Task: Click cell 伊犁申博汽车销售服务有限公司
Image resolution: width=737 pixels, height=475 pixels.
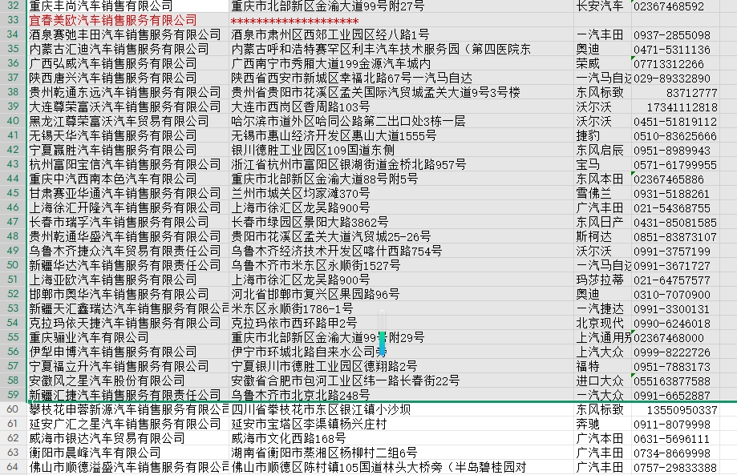Action: 128,352
